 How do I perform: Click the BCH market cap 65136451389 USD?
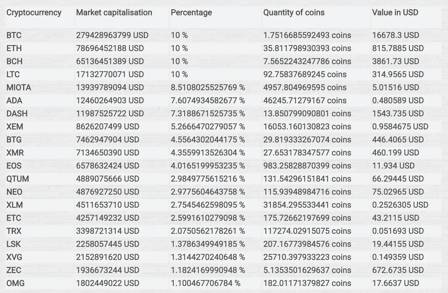pos(110,61)
